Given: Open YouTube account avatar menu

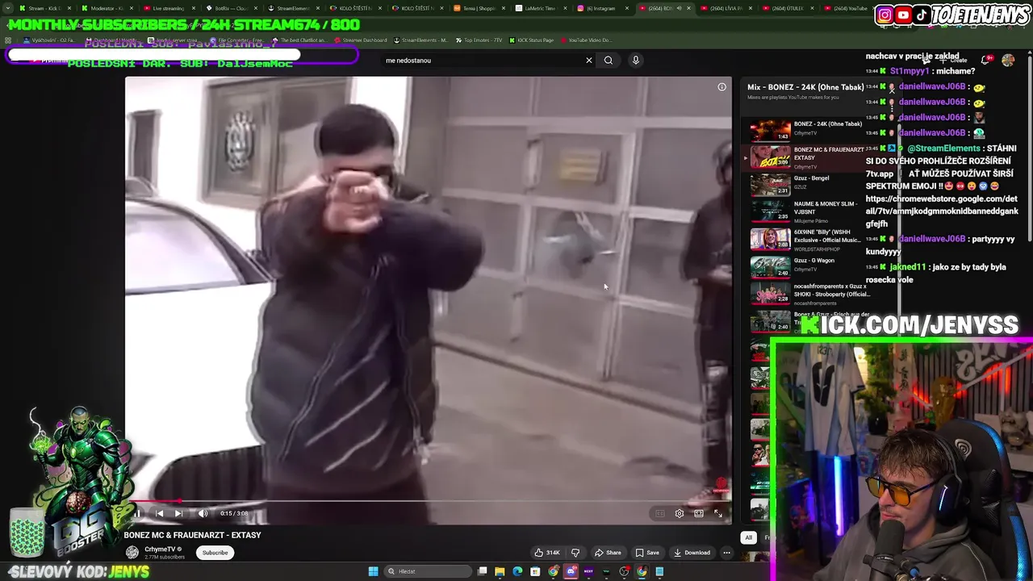Looking at the screenshot, I should click(x=1008, y=61).
